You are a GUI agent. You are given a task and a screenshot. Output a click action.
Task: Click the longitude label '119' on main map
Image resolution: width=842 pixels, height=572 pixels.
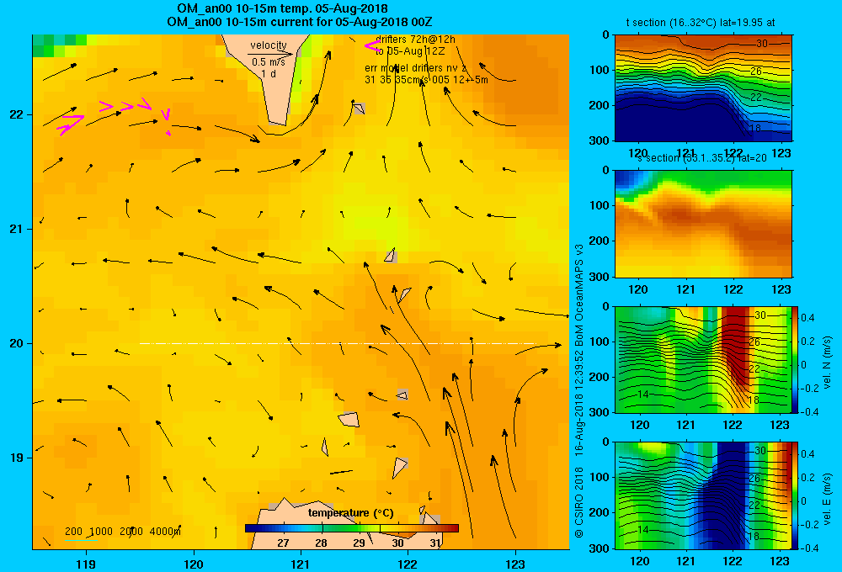86,564
